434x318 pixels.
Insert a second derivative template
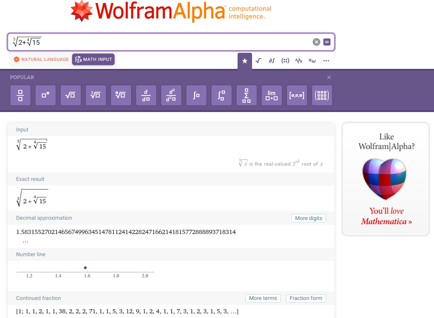click(x=171, y=95)
